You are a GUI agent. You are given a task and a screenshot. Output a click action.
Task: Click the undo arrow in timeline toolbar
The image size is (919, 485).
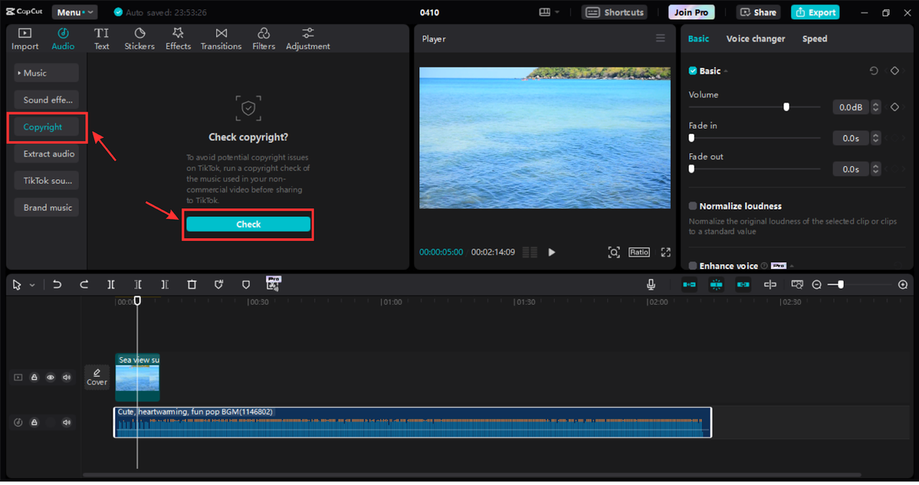point(57,285)
